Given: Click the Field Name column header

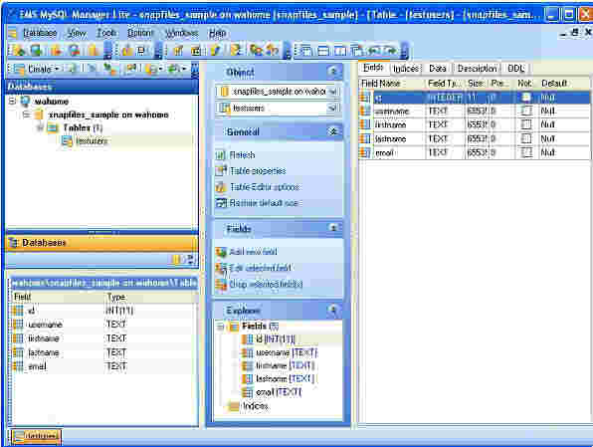Looking at the screenshot, I should pyautogui.click(x=392, y=84).
